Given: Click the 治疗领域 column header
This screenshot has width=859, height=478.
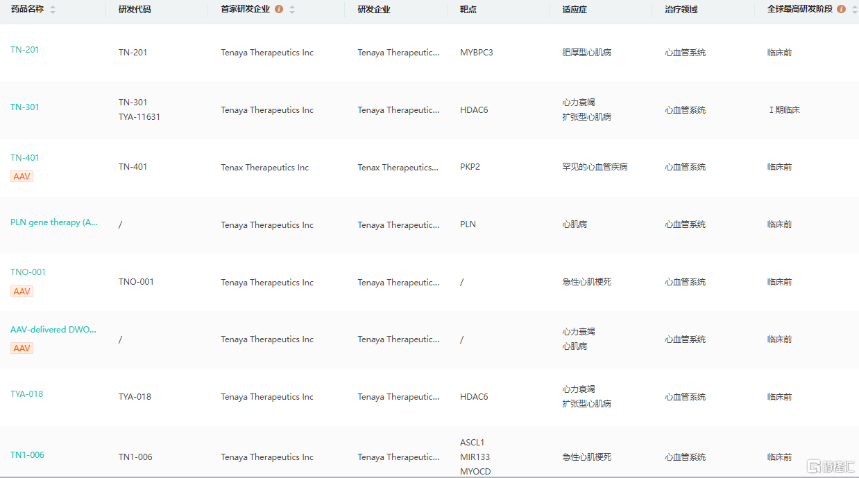Looking at the screenshot, I should pyautogui.click(x=681, y=10).
